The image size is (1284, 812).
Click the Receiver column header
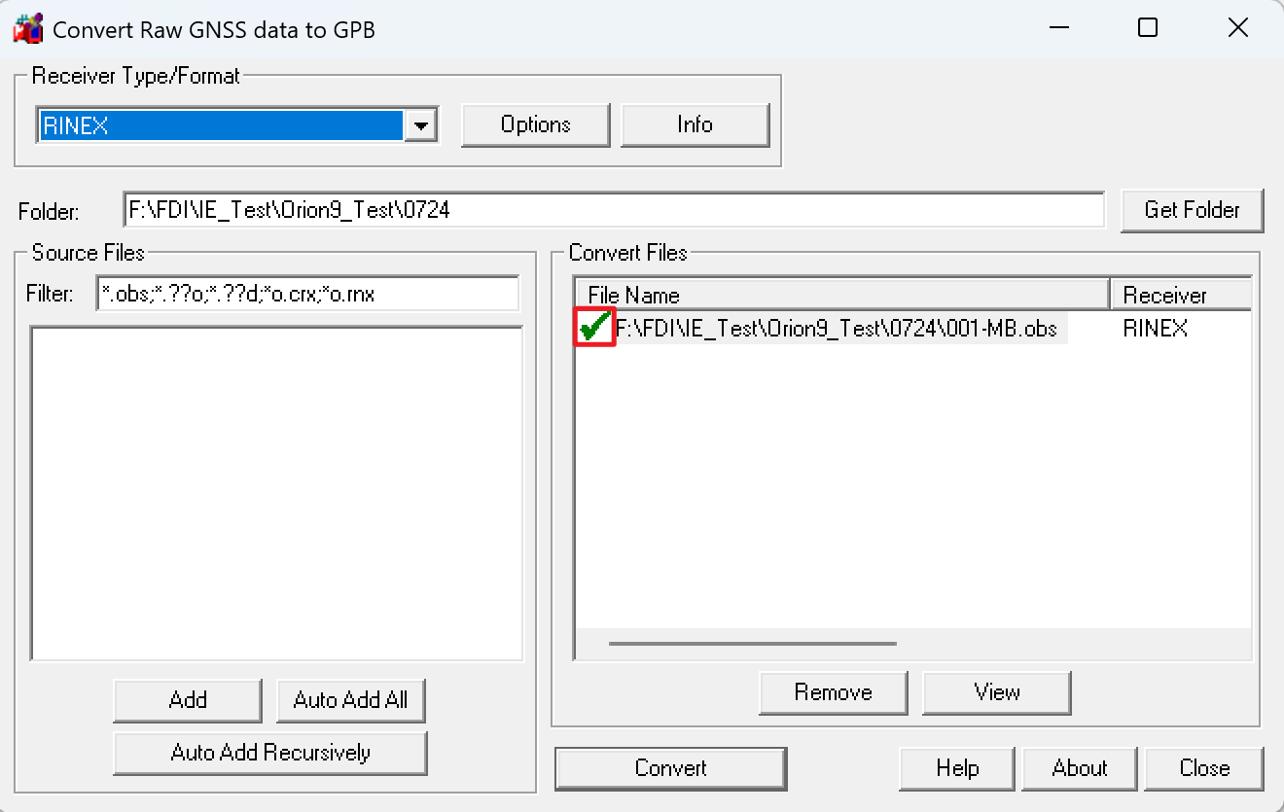[x=1181, y=295]
